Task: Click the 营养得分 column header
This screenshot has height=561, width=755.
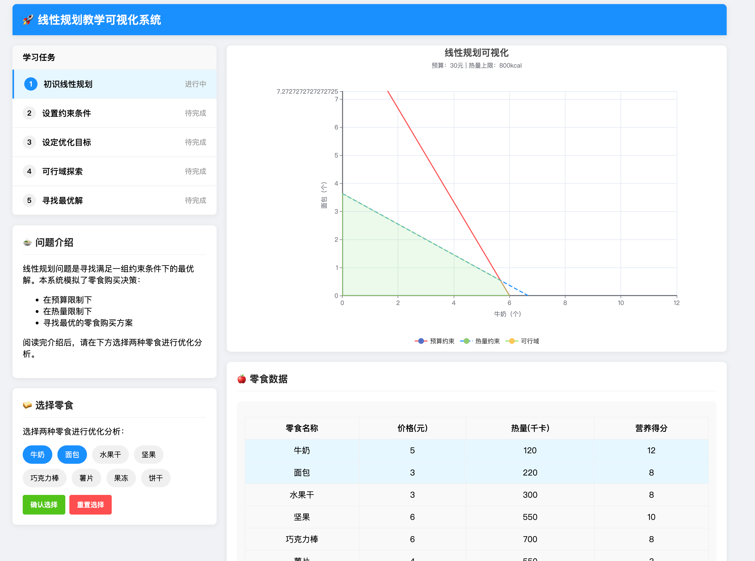Action: pyautogui.click(x=651, y=428)
